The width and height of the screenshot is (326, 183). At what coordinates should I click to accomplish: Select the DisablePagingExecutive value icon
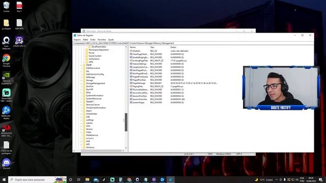click(131, 57)
